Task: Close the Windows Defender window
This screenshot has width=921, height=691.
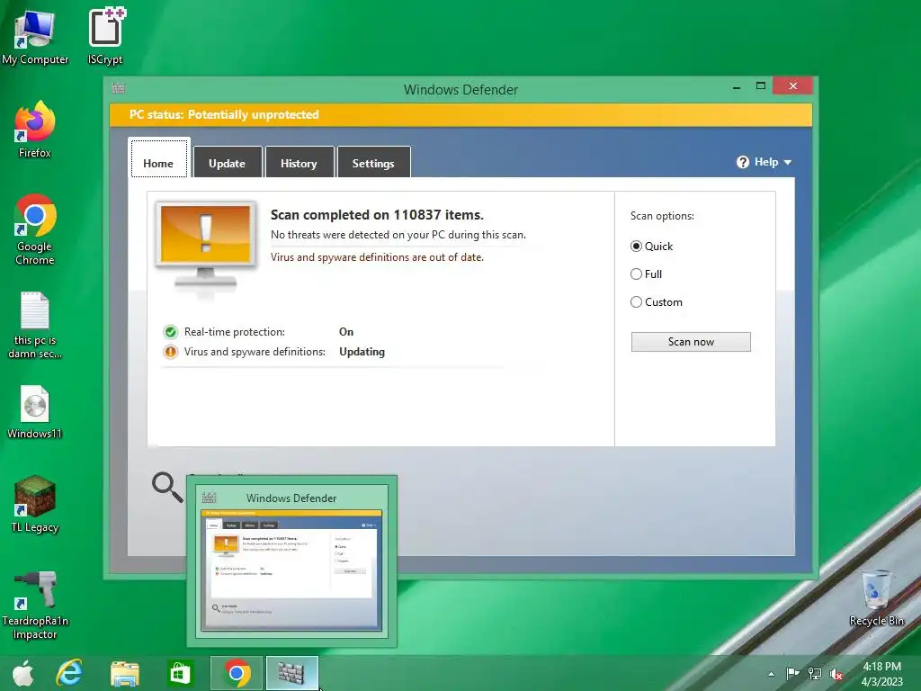Action: pos(793,85)
